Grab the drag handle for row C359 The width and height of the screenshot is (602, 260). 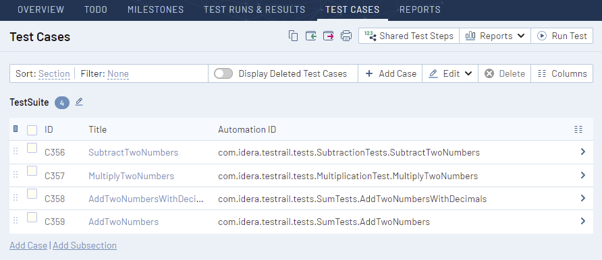tap(16, 221)
